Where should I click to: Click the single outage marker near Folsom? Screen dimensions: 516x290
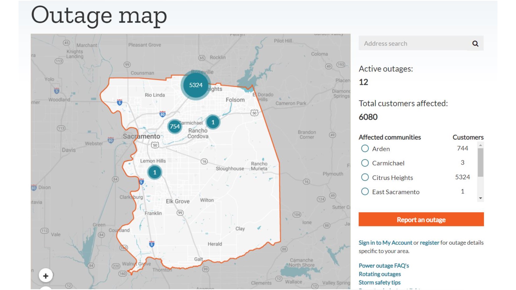[x=213, y=122]
